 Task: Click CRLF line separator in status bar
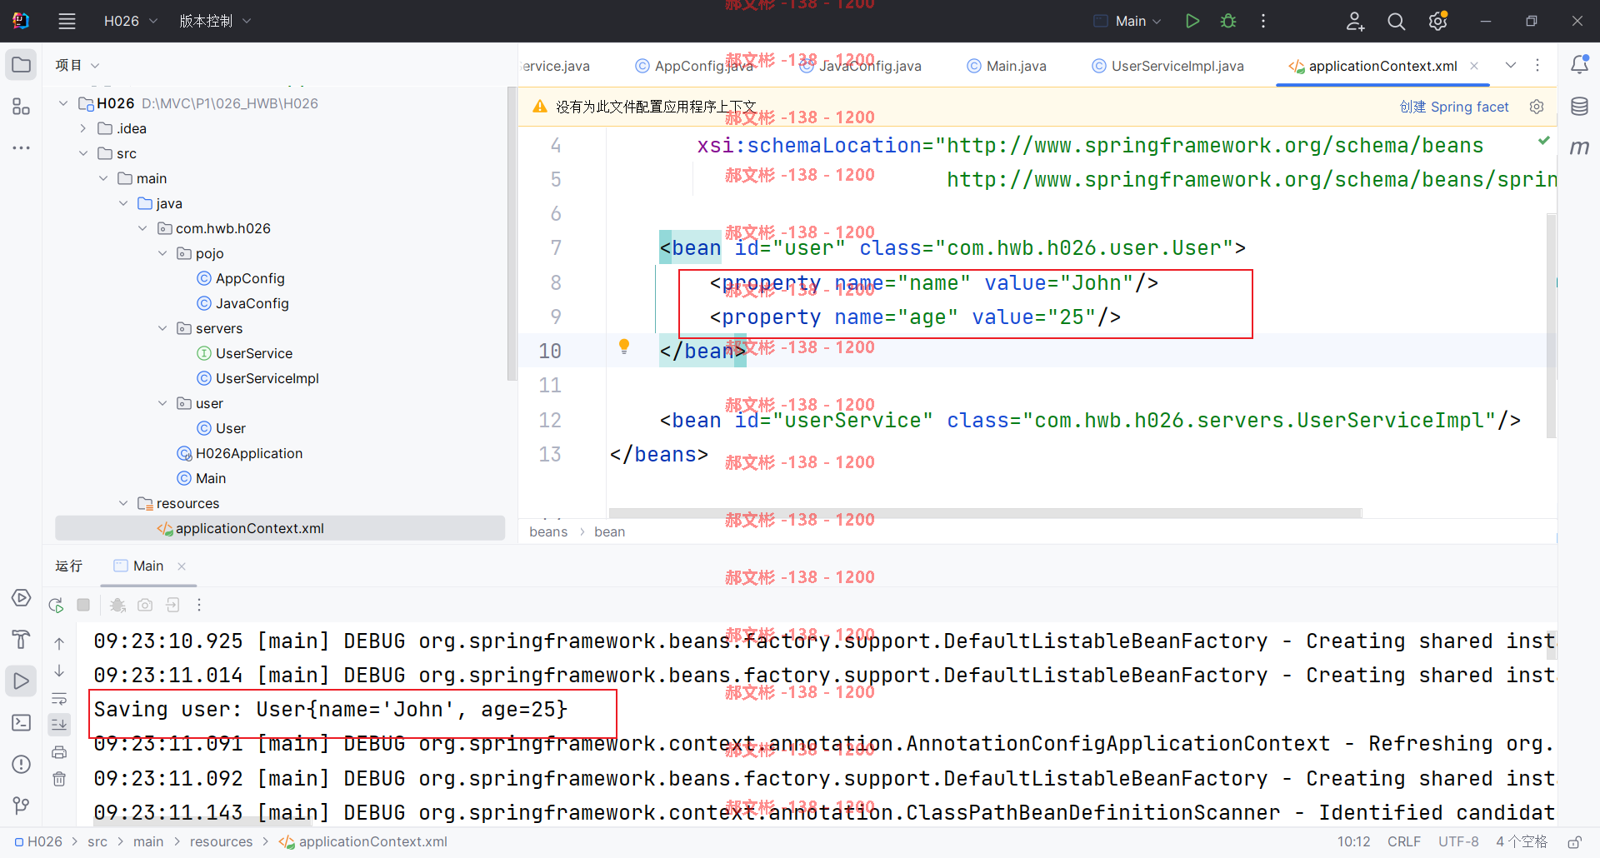1404,842
